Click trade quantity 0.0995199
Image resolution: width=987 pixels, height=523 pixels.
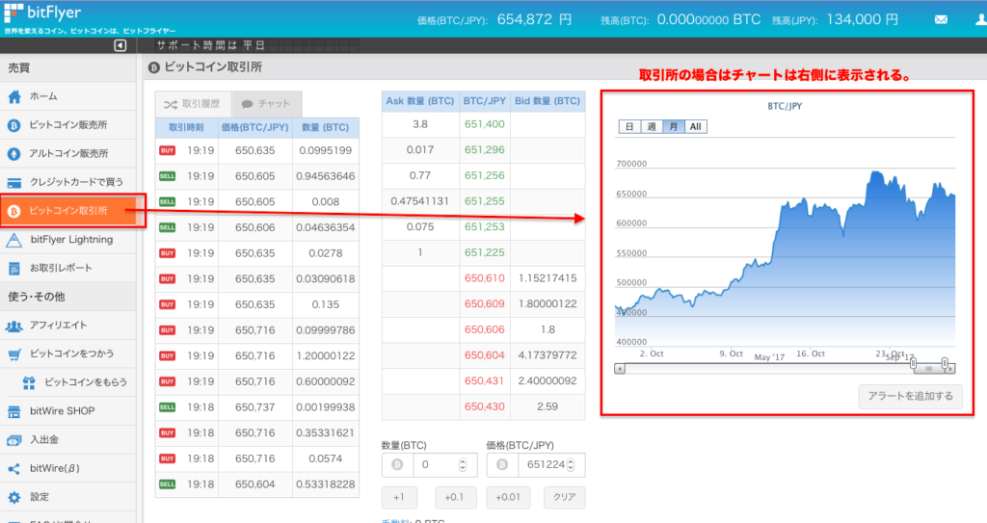[326, 151]
